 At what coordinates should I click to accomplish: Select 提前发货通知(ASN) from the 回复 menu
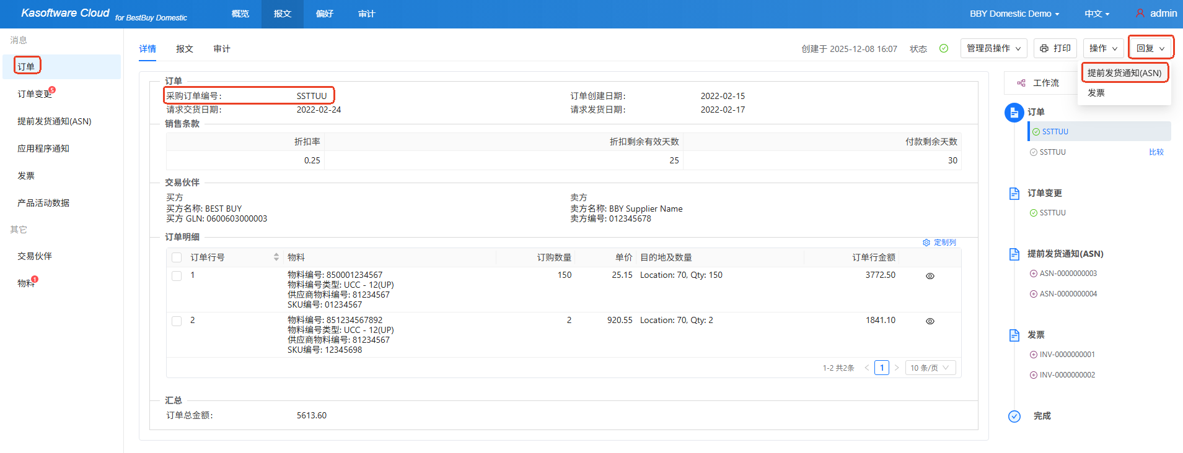pos(1124,73)
